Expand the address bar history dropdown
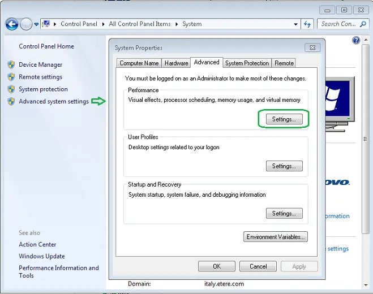The width and height of the screenshot is (373, 294). [295, 24]
